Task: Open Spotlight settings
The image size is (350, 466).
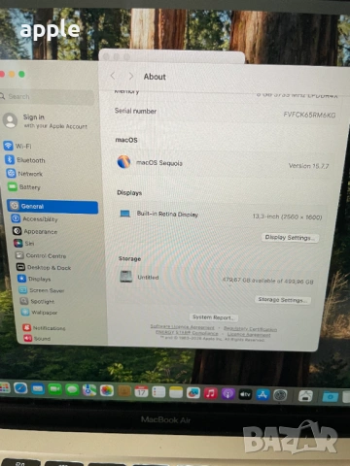Action: click(x=37, y=301)
